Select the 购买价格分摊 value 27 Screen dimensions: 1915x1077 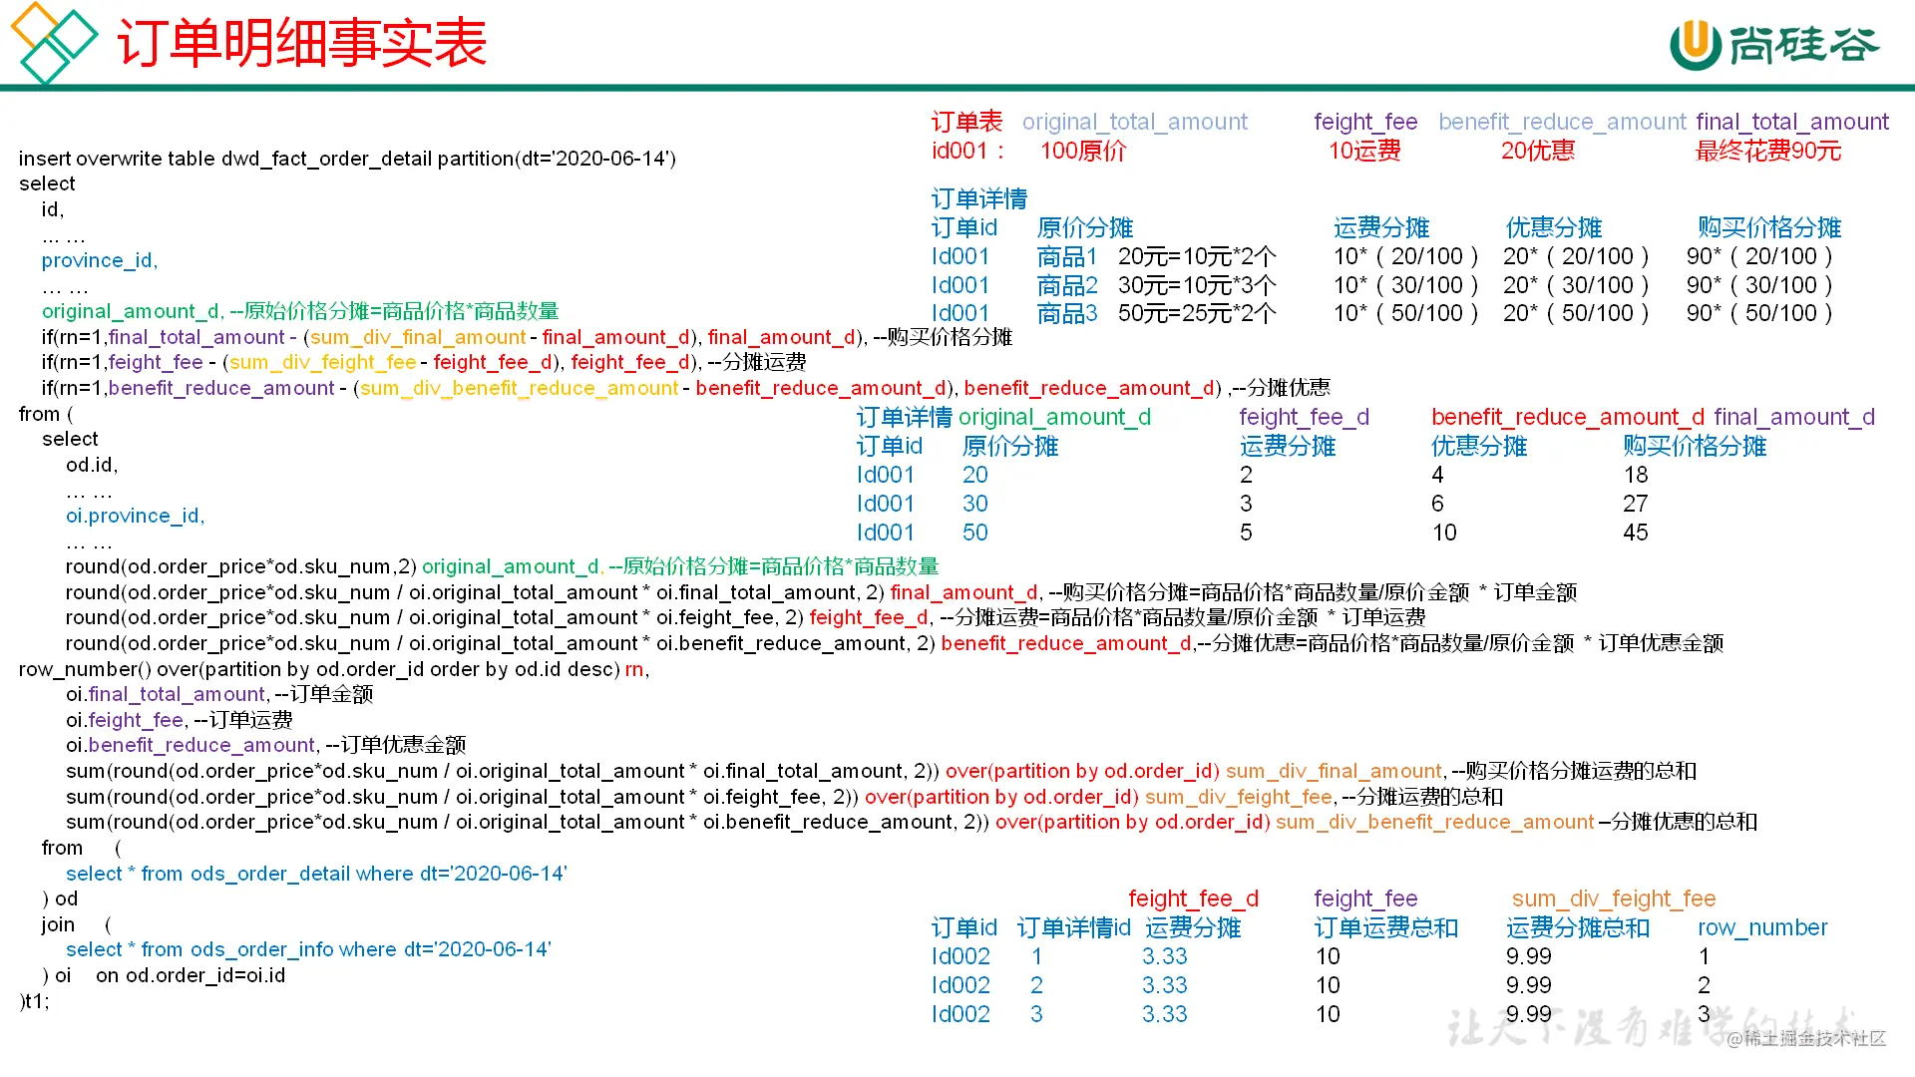[x=1636, y=504]
